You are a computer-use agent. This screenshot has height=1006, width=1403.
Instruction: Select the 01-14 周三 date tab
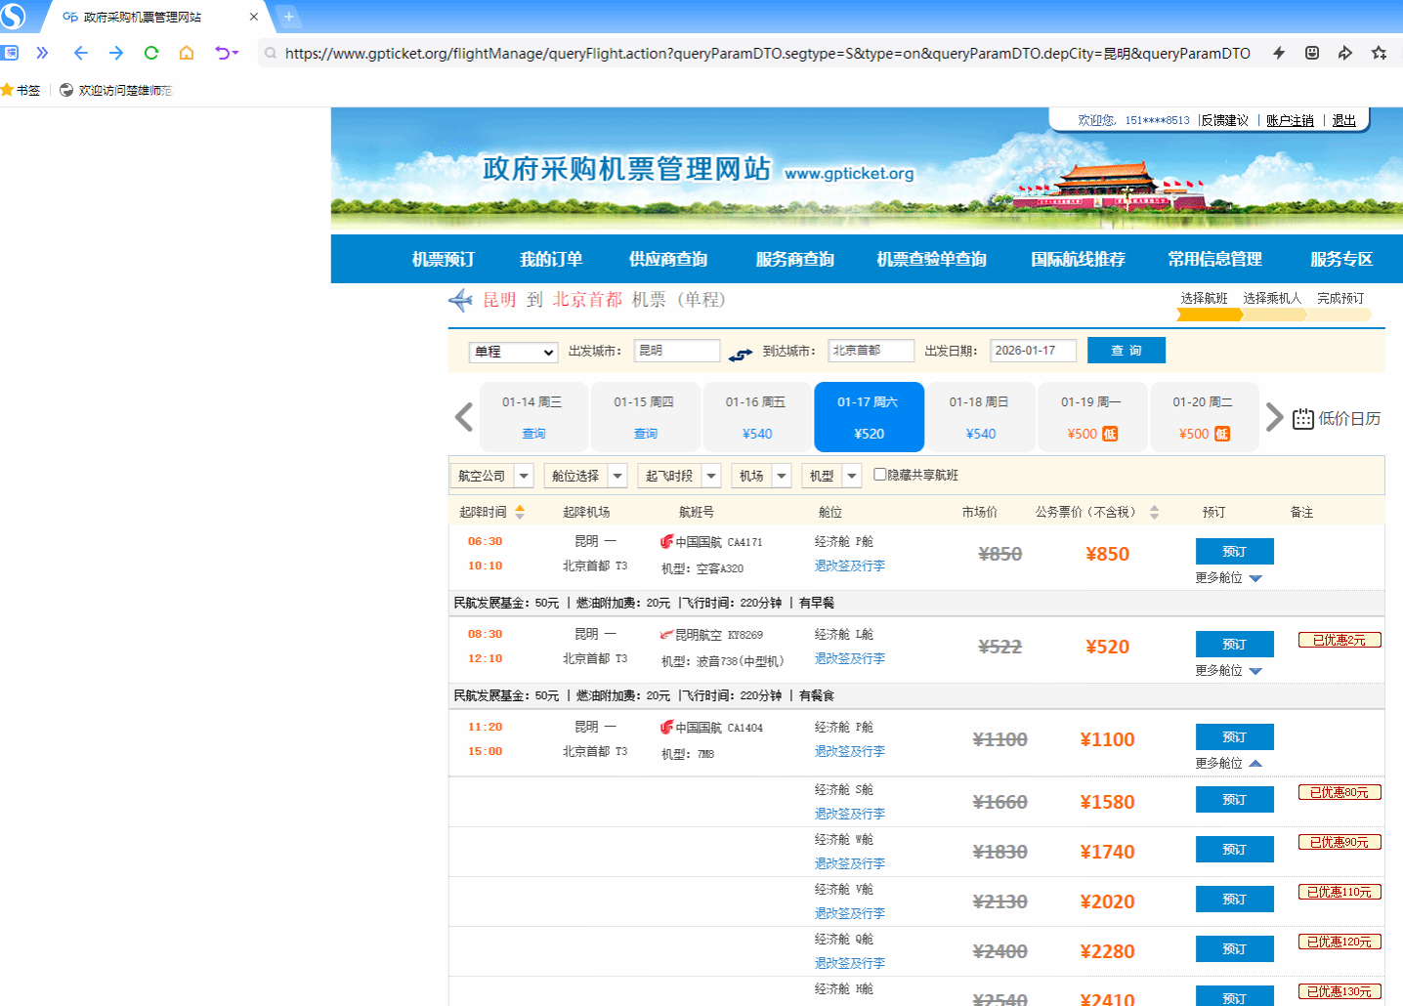click(533, 417)
